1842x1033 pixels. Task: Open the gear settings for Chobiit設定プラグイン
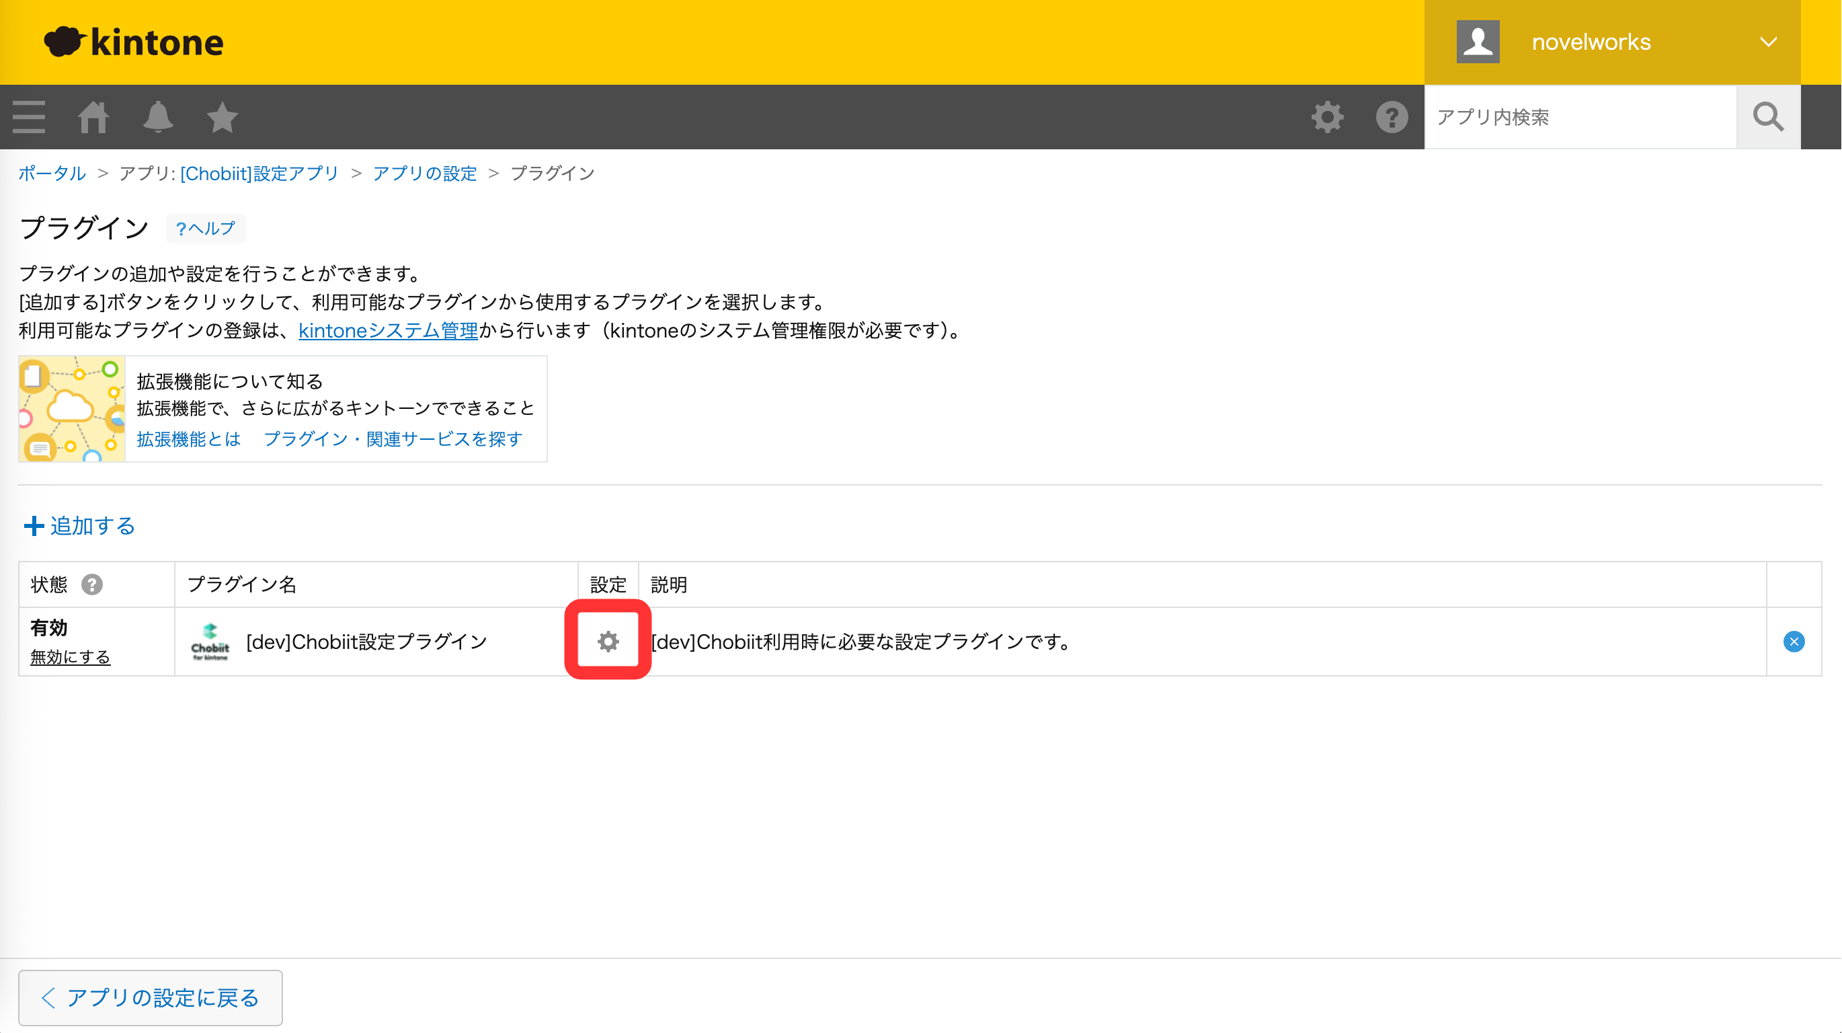coord(608,642)
